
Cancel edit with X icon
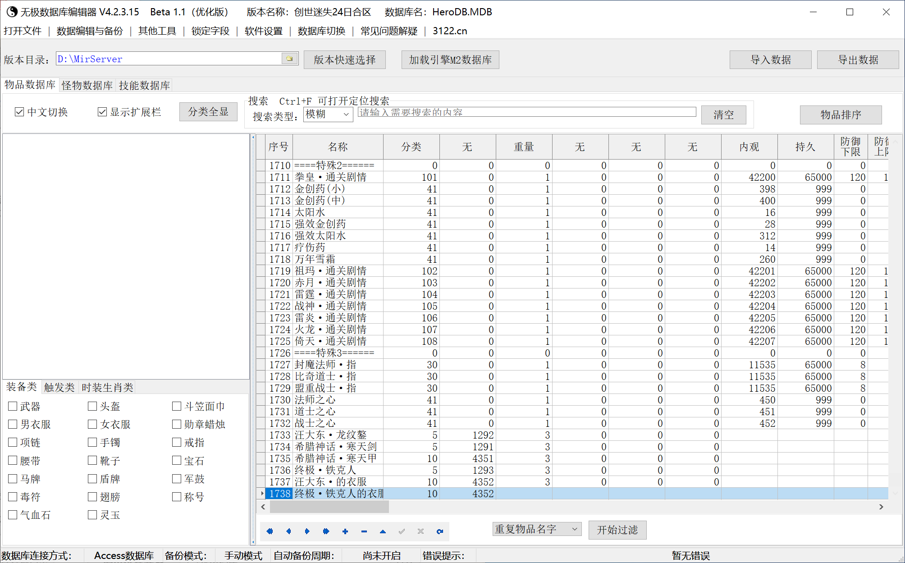click(x=421, y=531)
